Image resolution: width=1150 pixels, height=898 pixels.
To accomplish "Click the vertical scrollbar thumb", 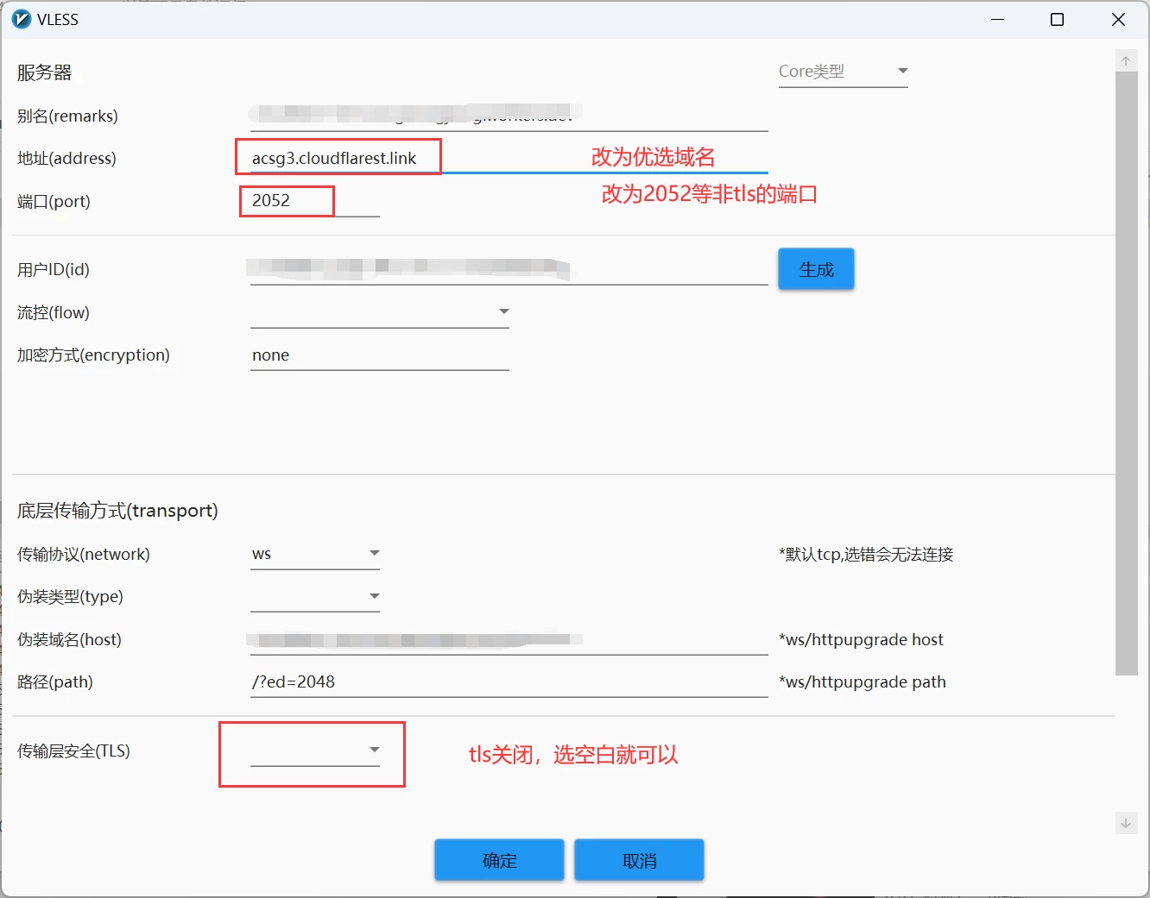I will [x=1126, y=371].
